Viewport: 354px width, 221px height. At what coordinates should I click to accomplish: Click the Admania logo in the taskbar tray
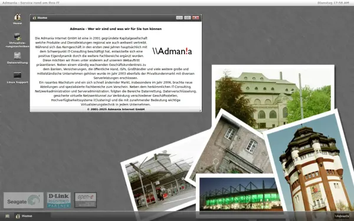[x=342, y=216]
